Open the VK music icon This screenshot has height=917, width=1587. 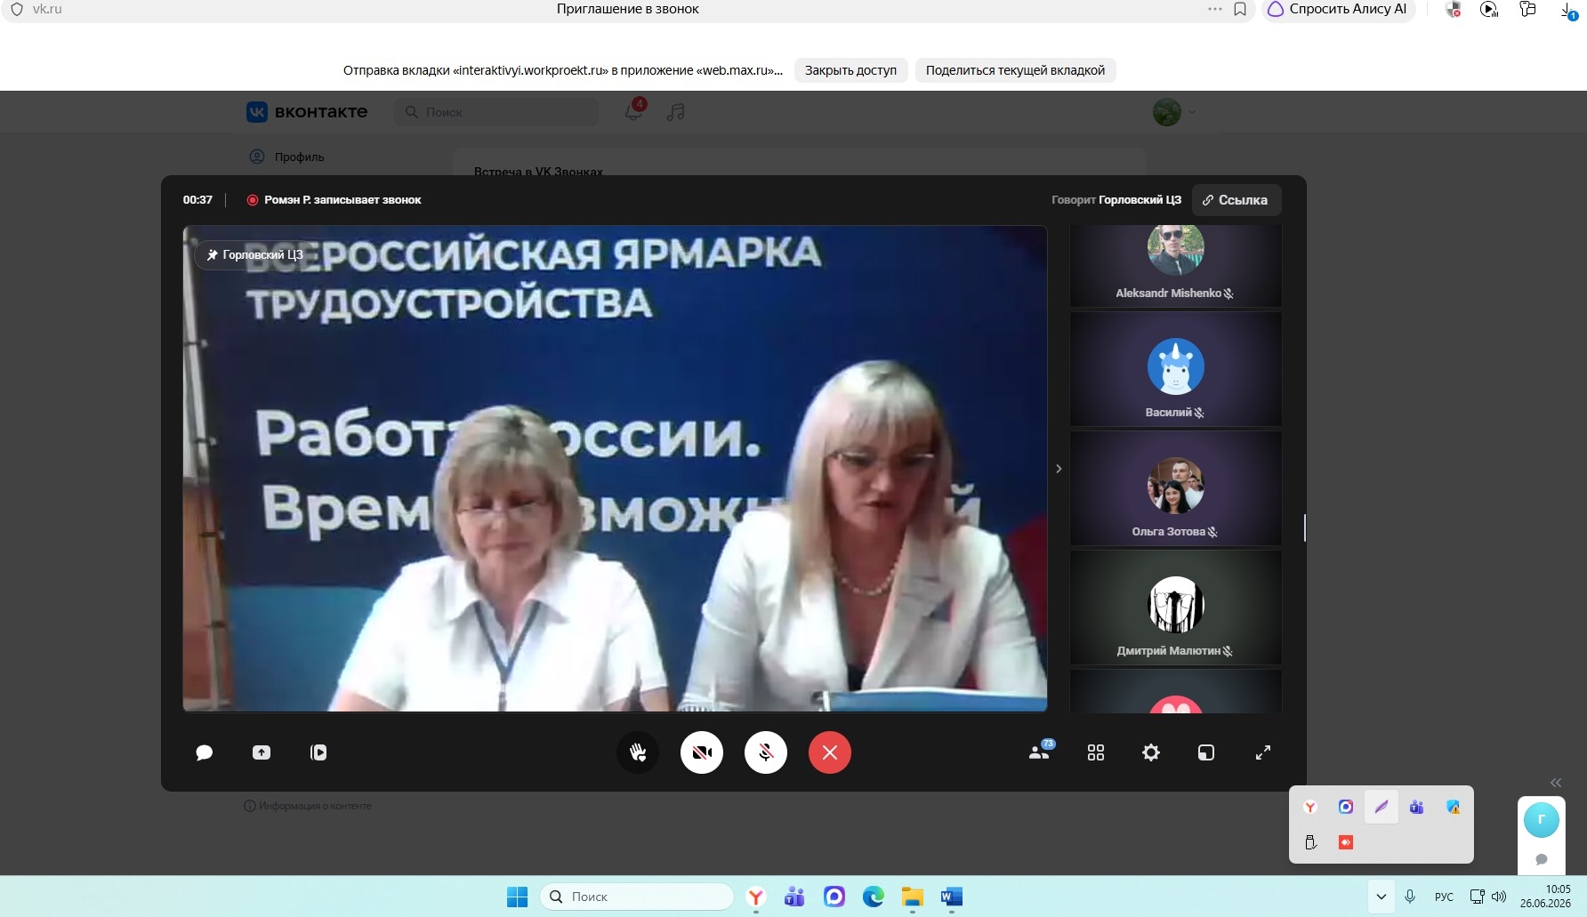676,112
